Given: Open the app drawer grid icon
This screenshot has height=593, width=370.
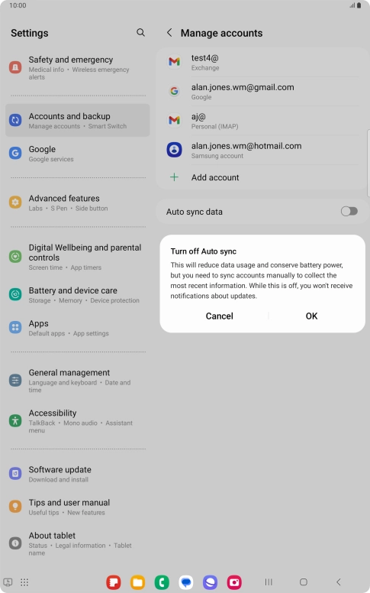Looking at the screenshot, I should point(24,582).
